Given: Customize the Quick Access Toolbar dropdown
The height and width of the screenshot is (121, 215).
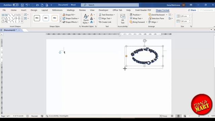Looking at the screenshot, I should point(51,5).
